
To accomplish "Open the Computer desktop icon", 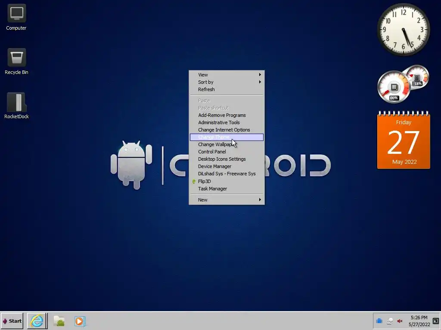I will pyautogui.click(x=16, y=17).
